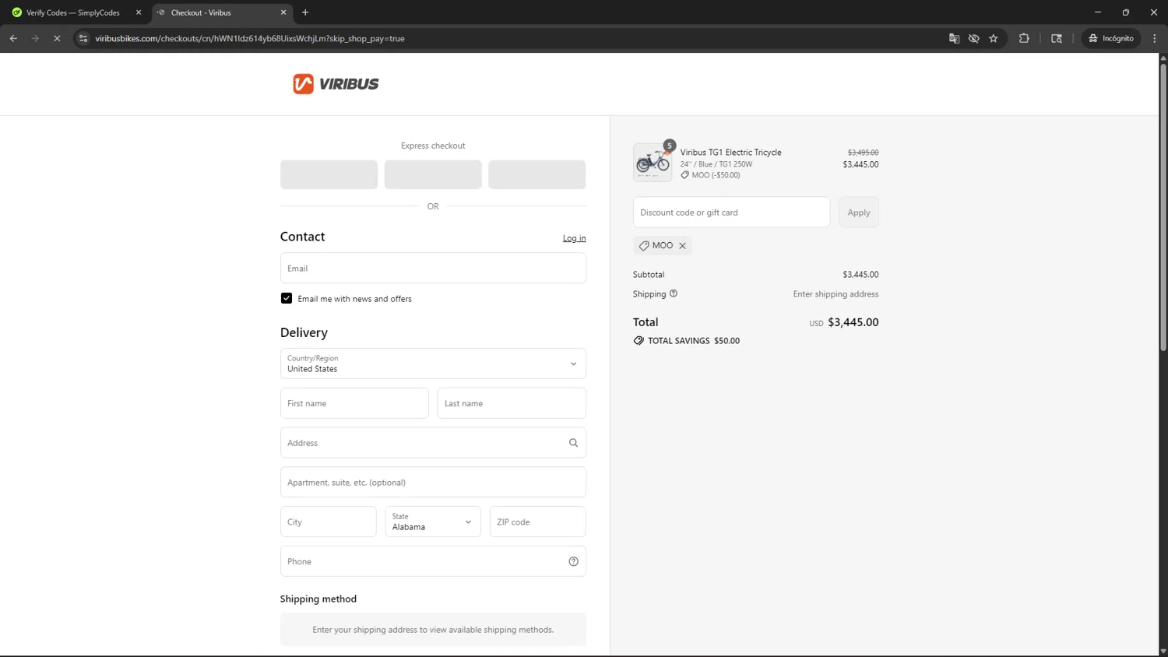Click the Enter shipping address text

(836, 294)
